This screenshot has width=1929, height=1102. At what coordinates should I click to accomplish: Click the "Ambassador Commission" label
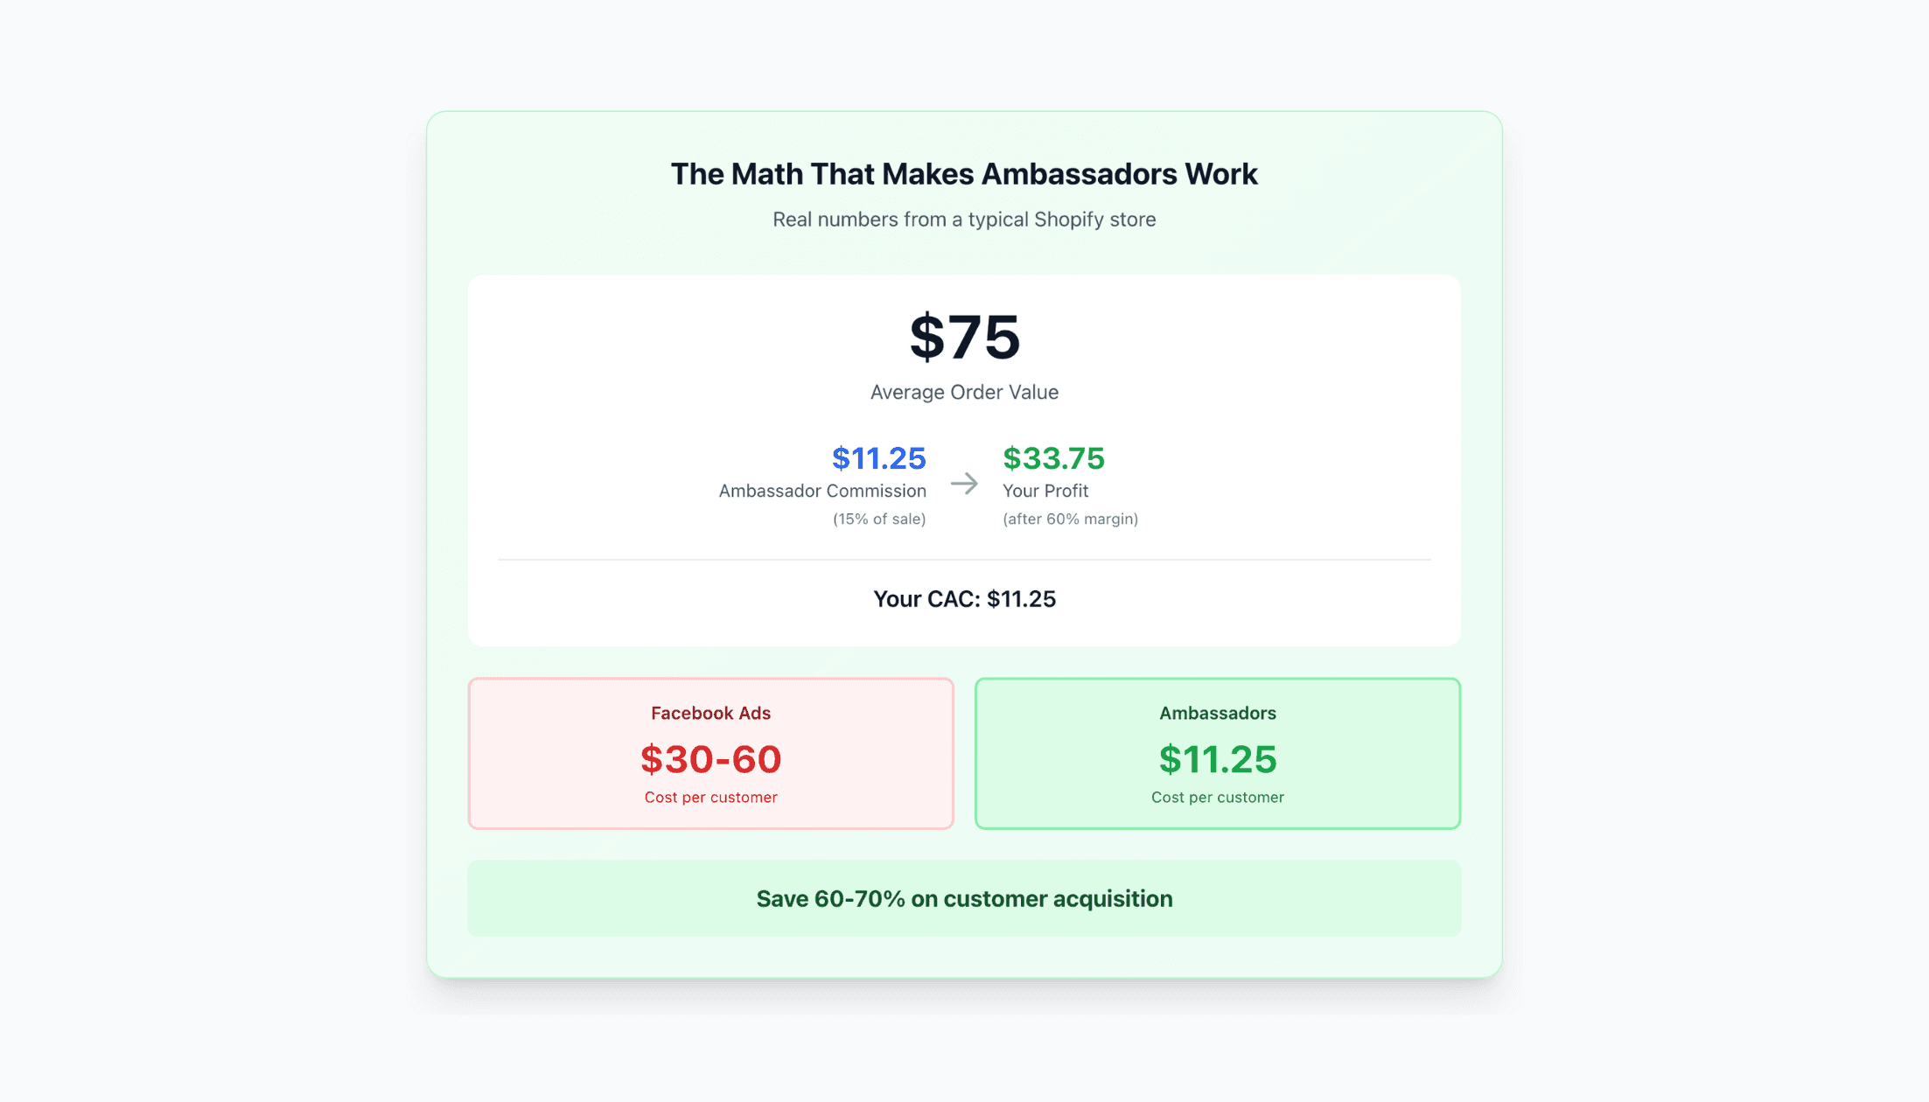point(822,491)
